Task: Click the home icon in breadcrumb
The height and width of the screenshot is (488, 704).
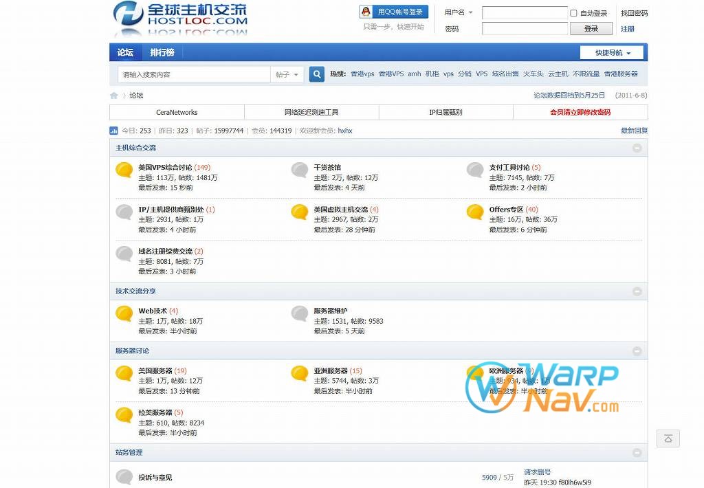Action: tap(114, 96)
